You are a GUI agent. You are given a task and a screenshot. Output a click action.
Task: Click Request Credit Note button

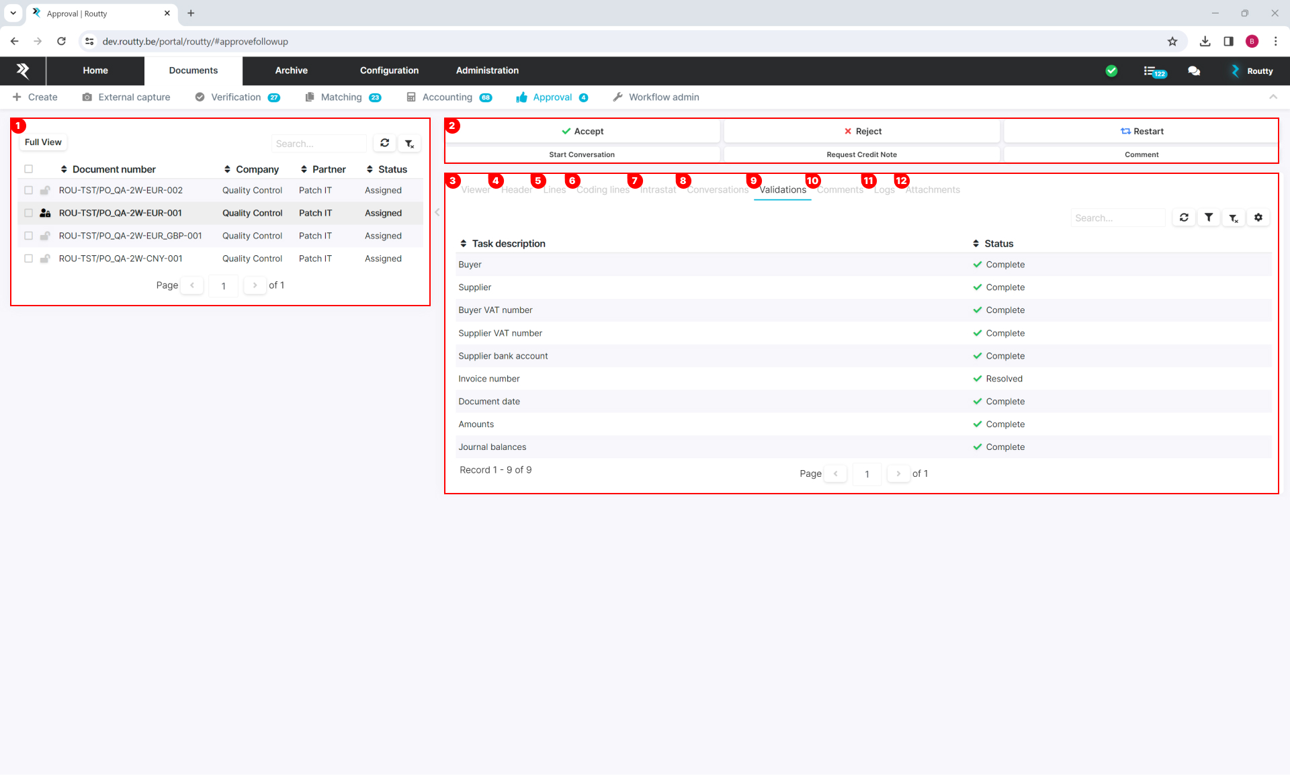(861, 154)
